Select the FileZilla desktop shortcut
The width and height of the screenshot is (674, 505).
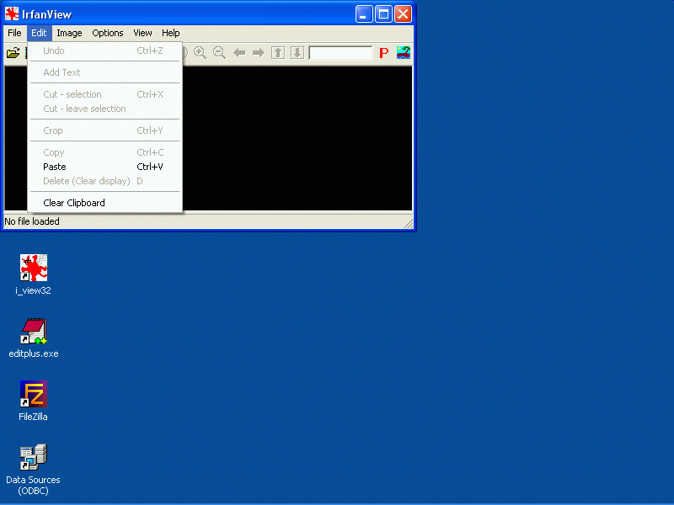[x=34, y=395]
